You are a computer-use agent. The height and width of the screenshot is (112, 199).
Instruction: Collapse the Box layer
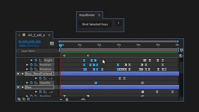(18, 87)
